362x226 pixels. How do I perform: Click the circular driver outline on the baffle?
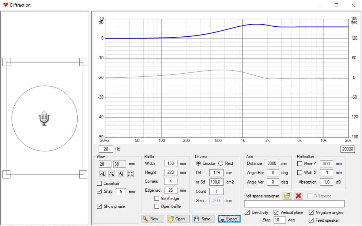pyautogui.click(x=45, y=118)
